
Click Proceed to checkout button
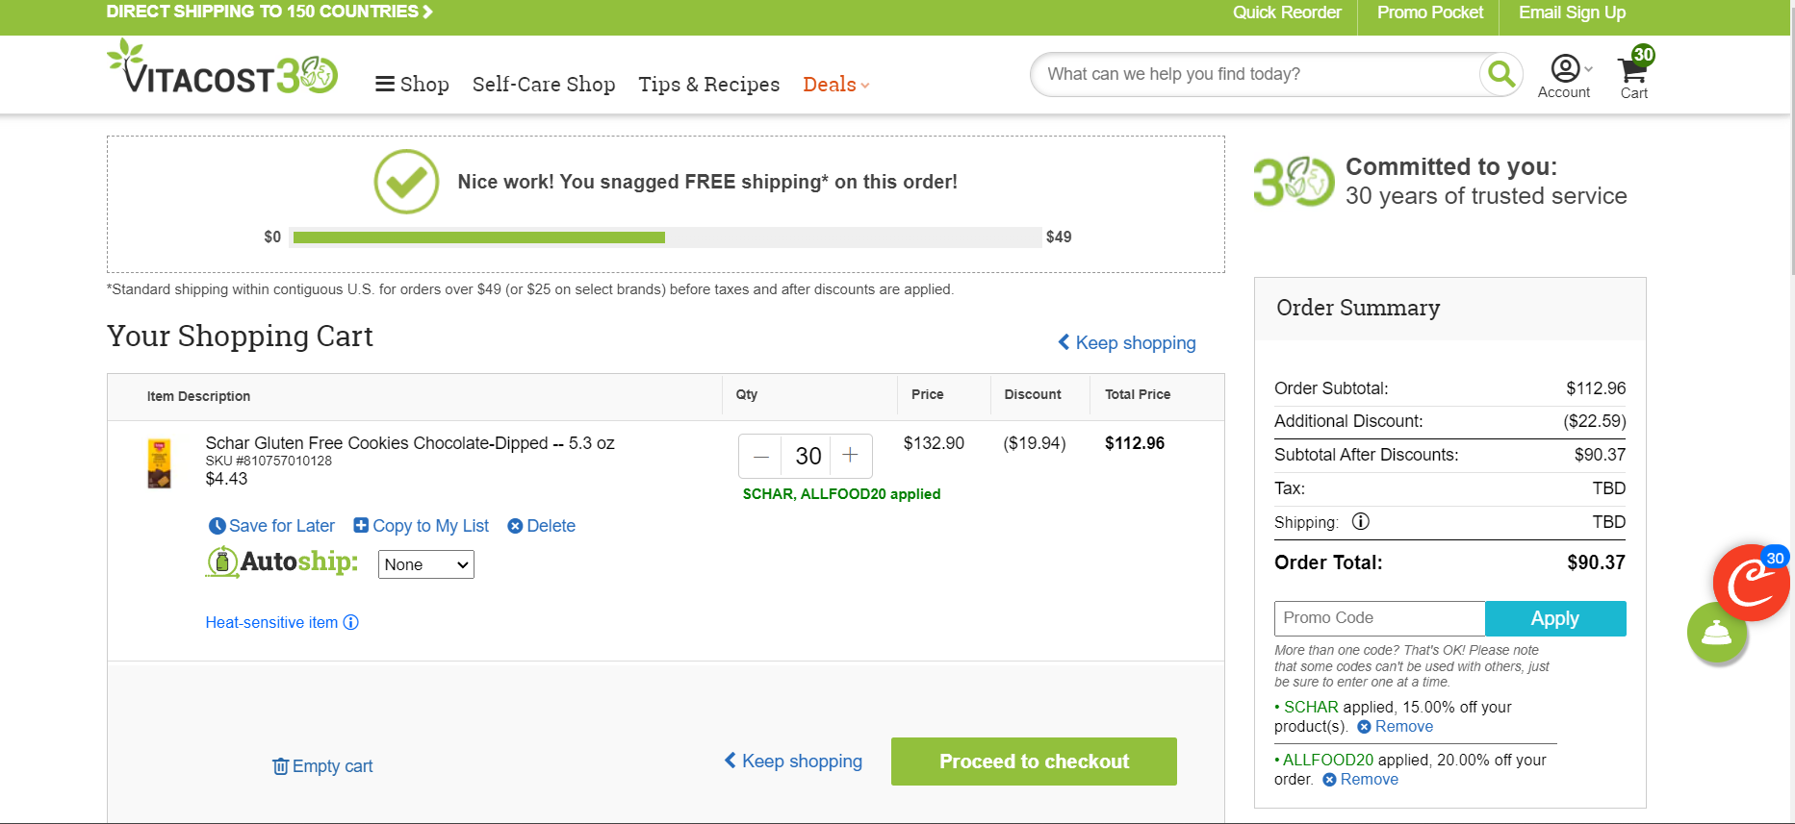1034,762
